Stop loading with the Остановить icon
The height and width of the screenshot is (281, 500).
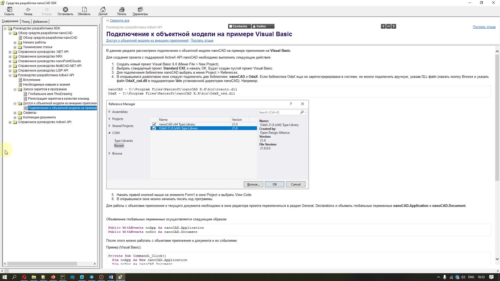(65, 11)
